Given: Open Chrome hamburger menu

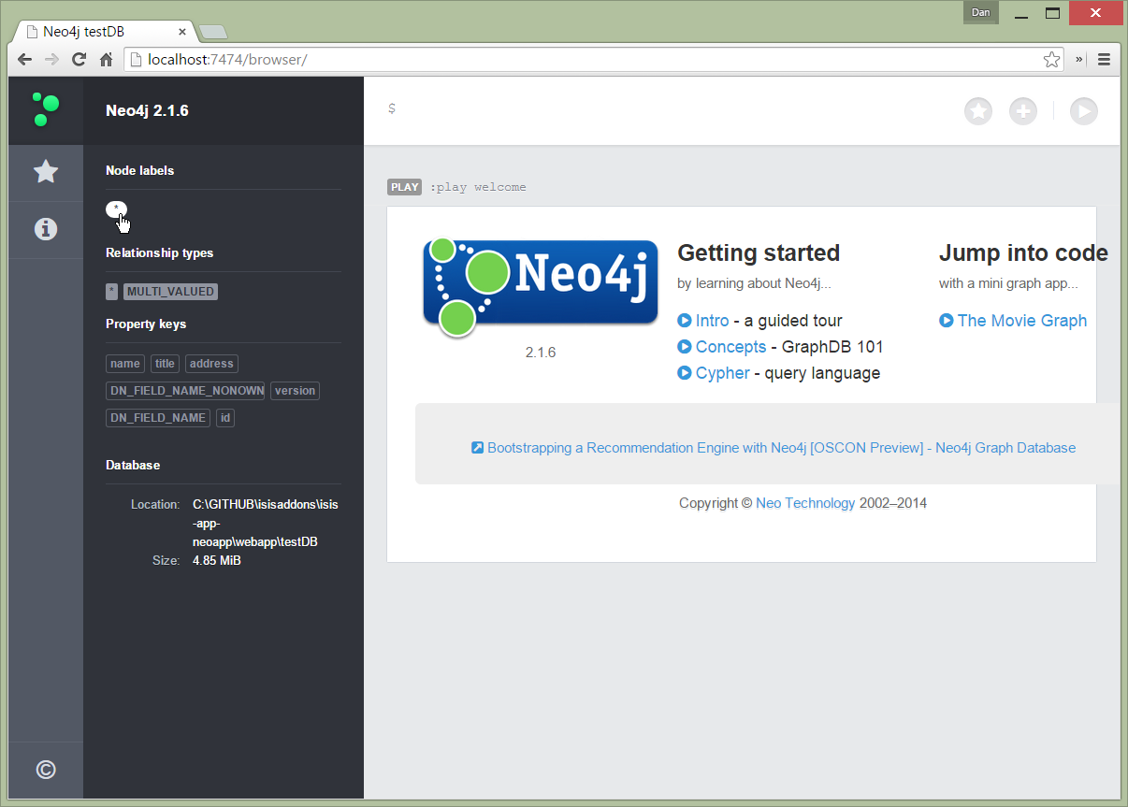Looking at the screenshot, I should [x=1104, y=59].
